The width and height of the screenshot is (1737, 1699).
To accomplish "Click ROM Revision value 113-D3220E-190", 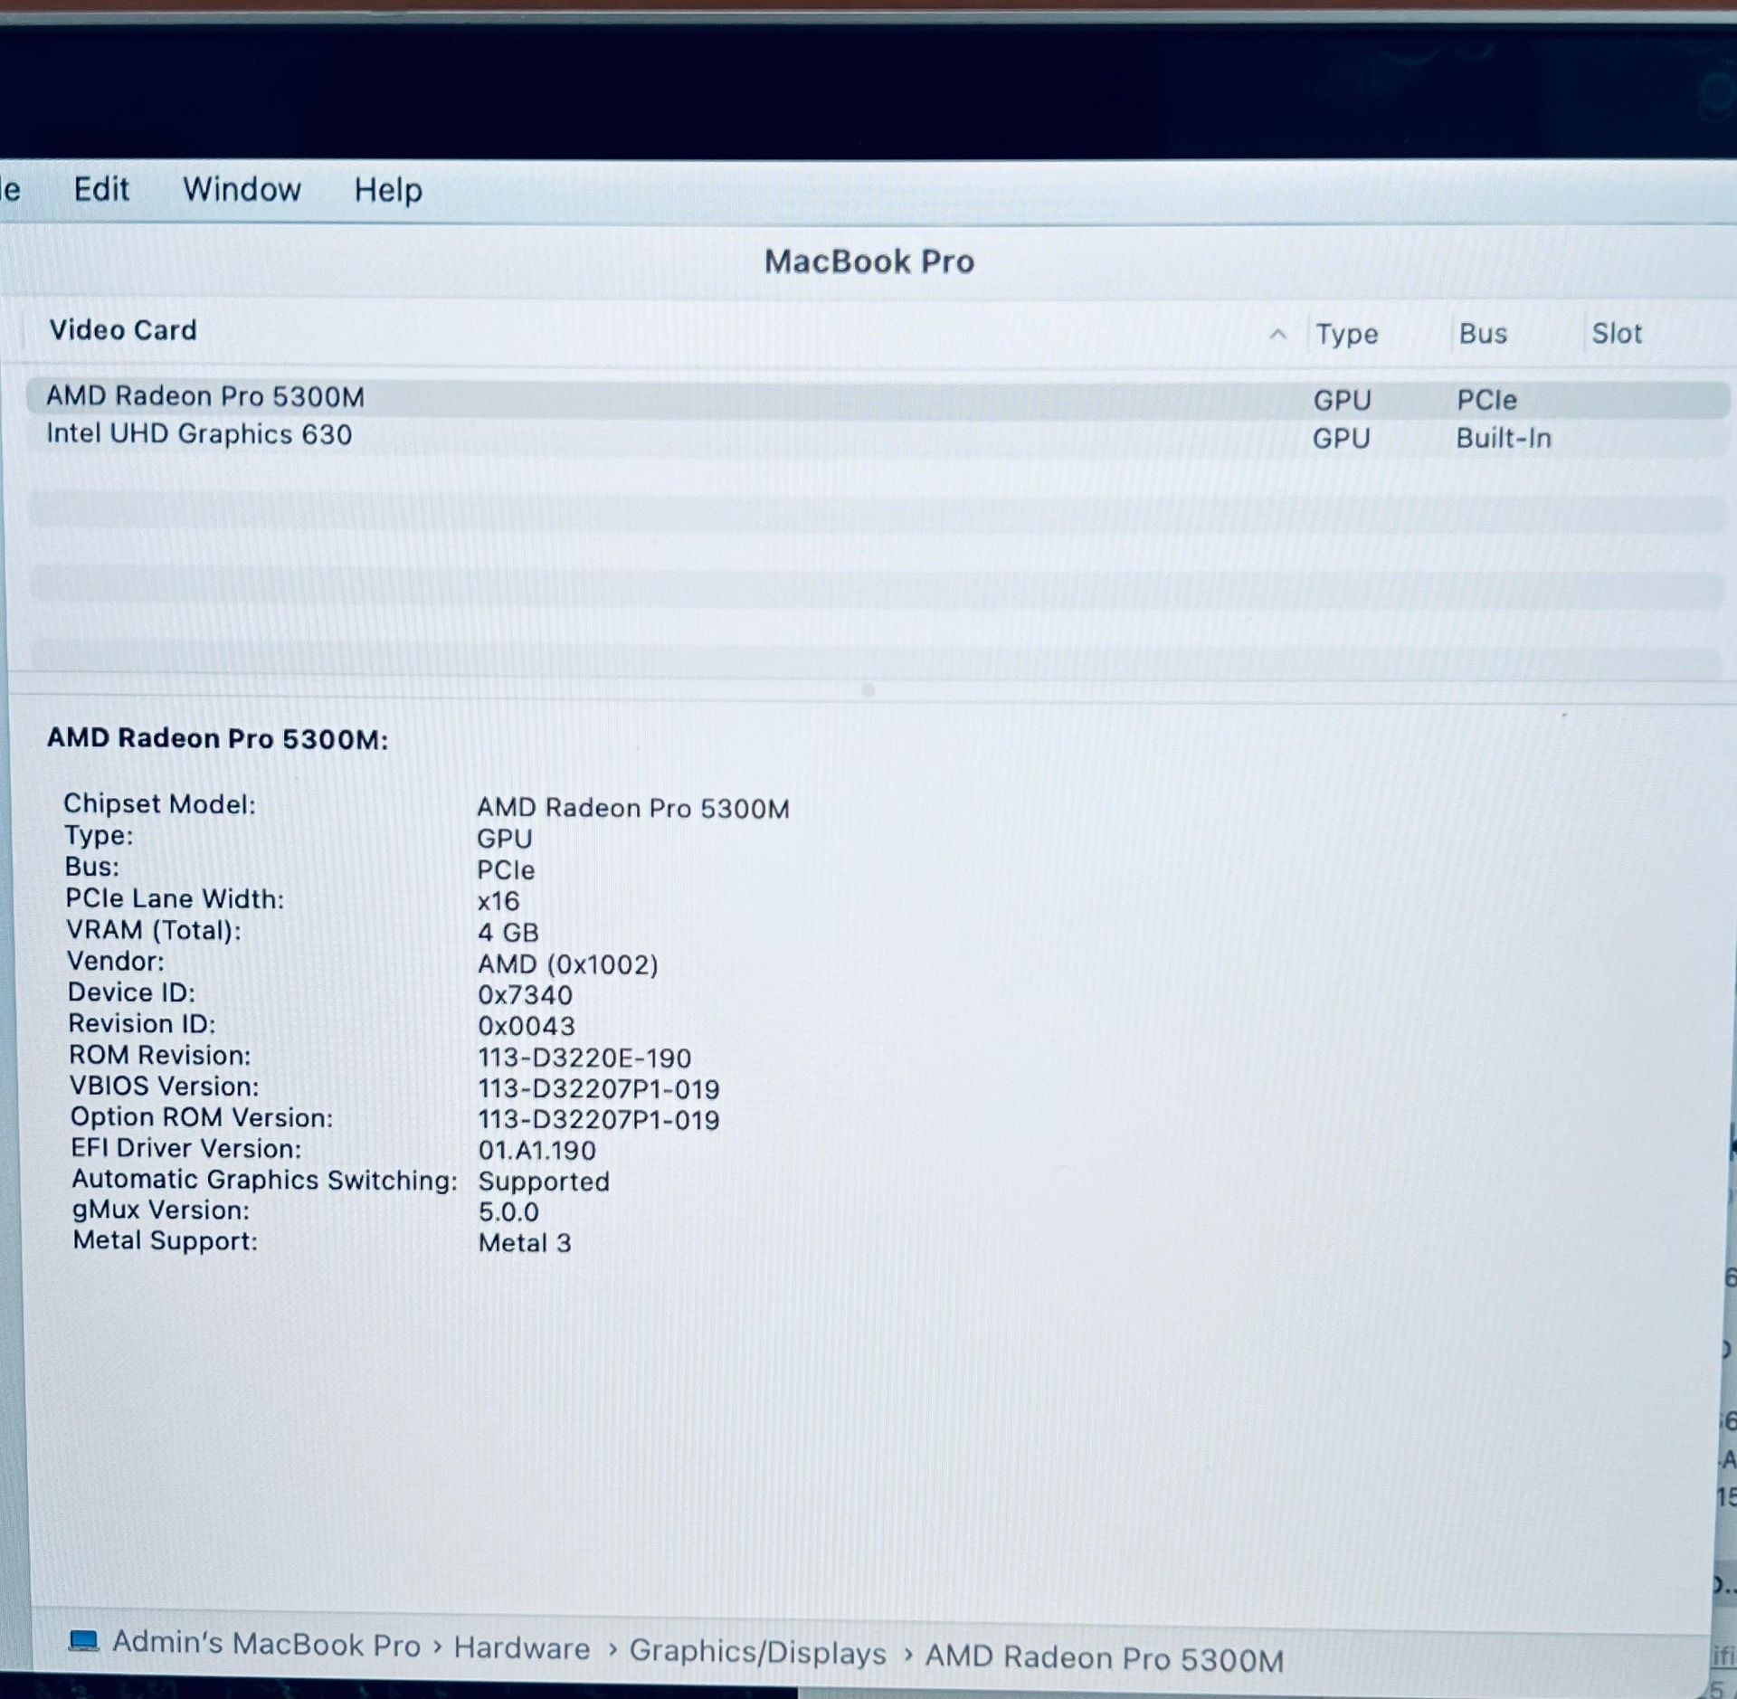I will [x=584, y=1058].
